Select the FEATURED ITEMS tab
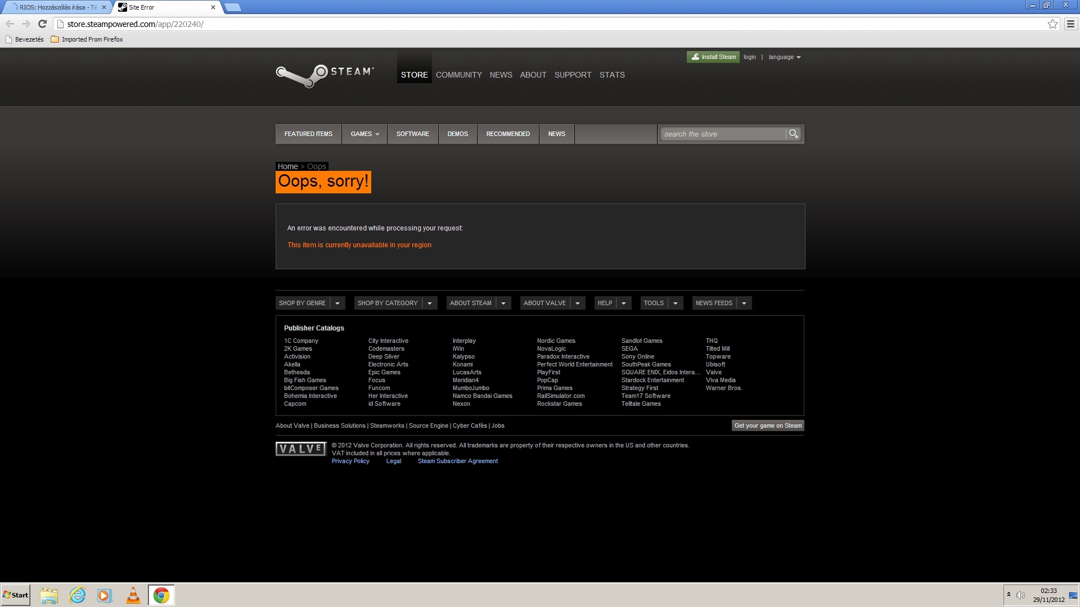The height and width of the screenshot is (607, 1080). tap(308, 134)
